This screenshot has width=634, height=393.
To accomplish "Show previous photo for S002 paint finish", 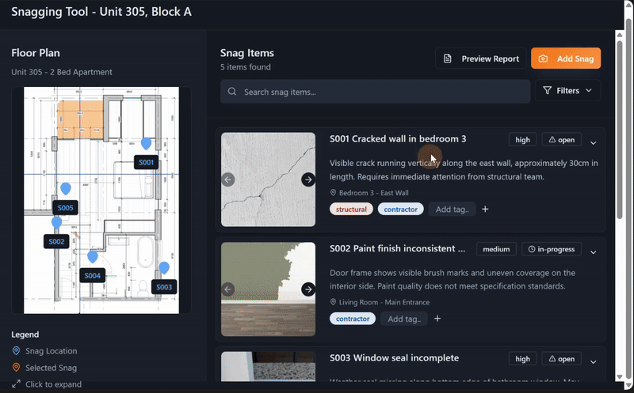I will click(228, 289).
